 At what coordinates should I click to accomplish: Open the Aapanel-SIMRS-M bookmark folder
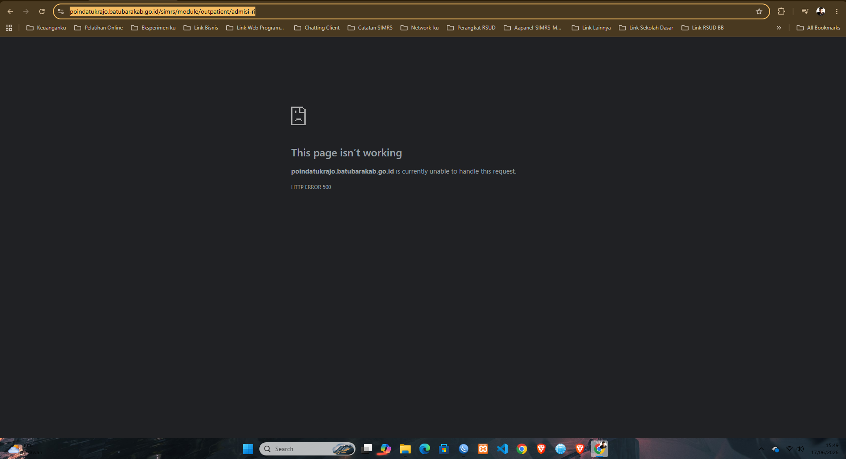click(x=533, y=28)
